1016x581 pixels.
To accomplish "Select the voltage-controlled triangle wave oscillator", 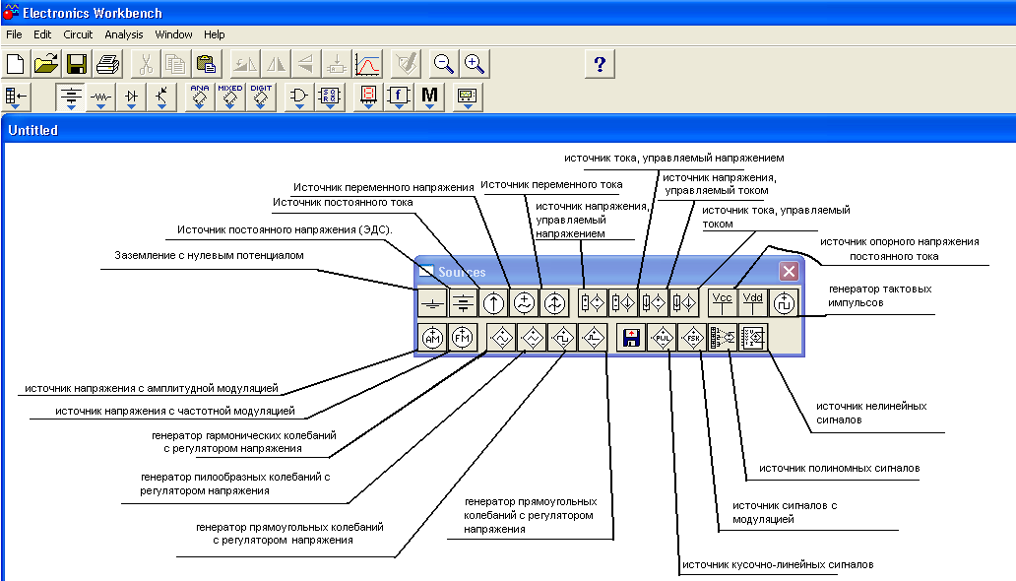I will point(532,337).
